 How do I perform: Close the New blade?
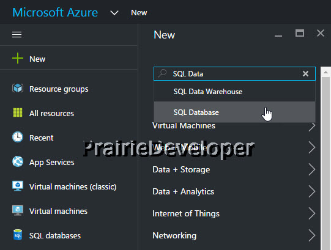tap(321, 33)
